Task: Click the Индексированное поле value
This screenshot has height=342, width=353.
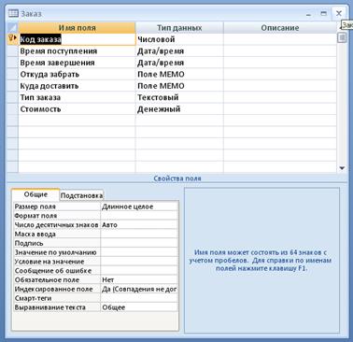Action: click(139, 289)
